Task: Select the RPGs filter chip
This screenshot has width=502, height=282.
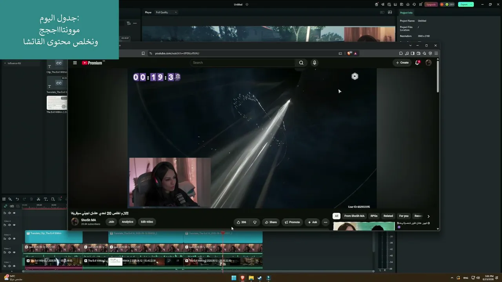Action: [x=374, y=216]
